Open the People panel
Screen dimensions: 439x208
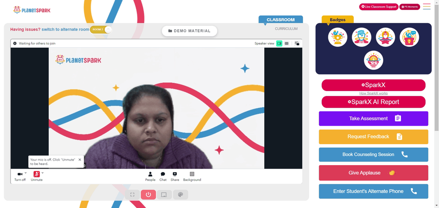point(150,176)
